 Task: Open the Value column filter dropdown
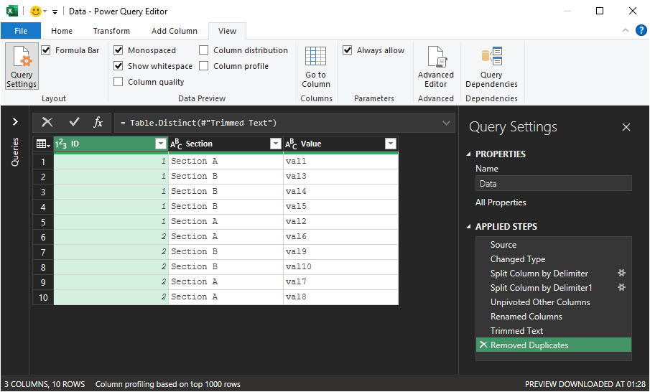point(391,144)
